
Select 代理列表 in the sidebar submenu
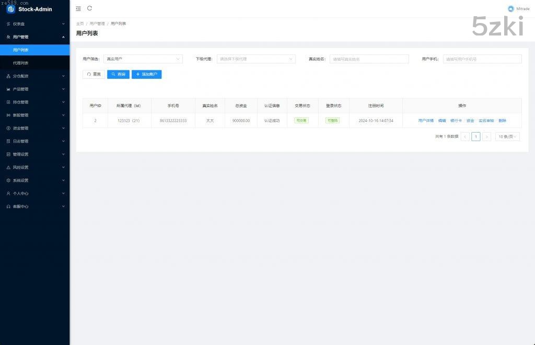(21, 63)
